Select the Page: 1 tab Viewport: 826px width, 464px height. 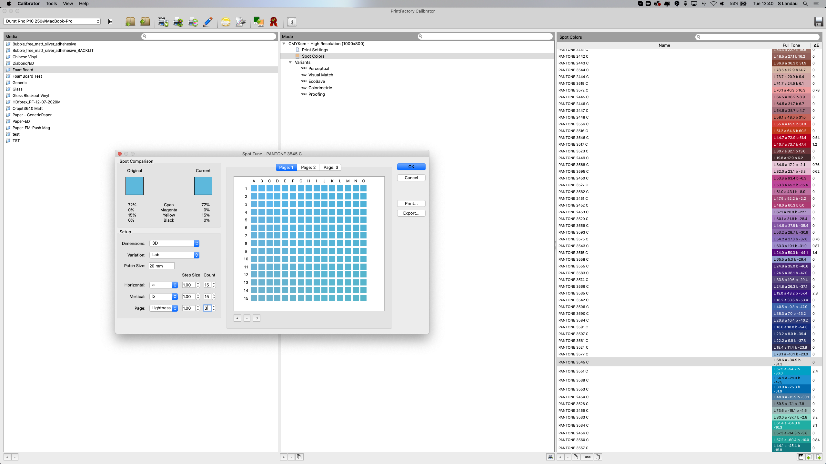click(286, 168)
